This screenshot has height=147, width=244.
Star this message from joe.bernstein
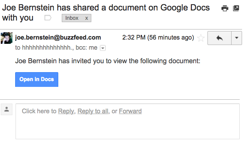pos(201,38)
